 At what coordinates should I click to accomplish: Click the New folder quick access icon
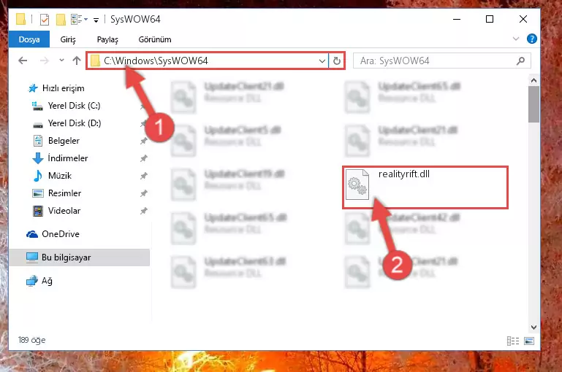(61, 19)
